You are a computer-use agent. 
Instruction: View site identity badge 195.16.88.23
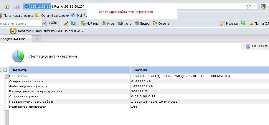pos(37,6)
